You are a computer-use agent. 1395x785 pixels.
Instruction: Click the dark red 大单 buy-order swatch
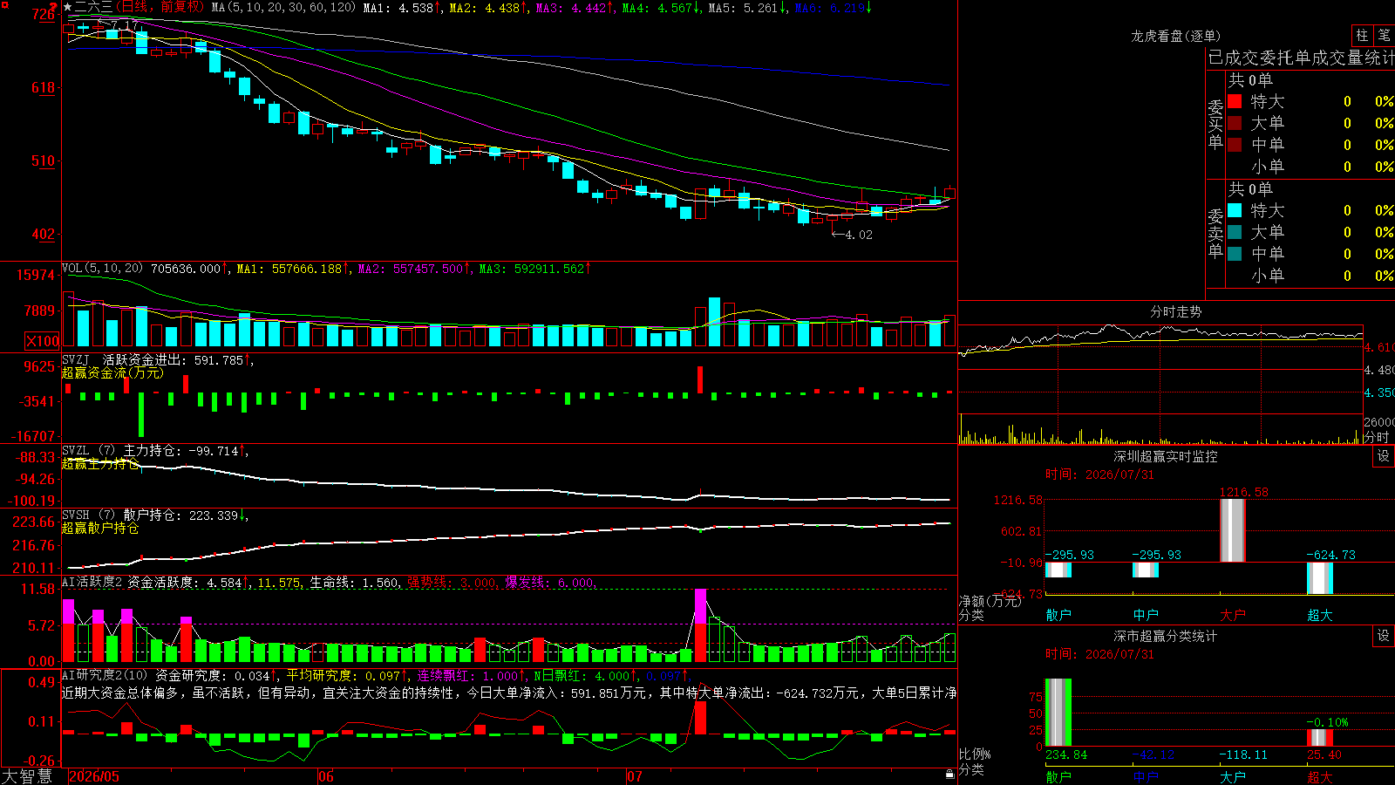tap(1235, 123)
